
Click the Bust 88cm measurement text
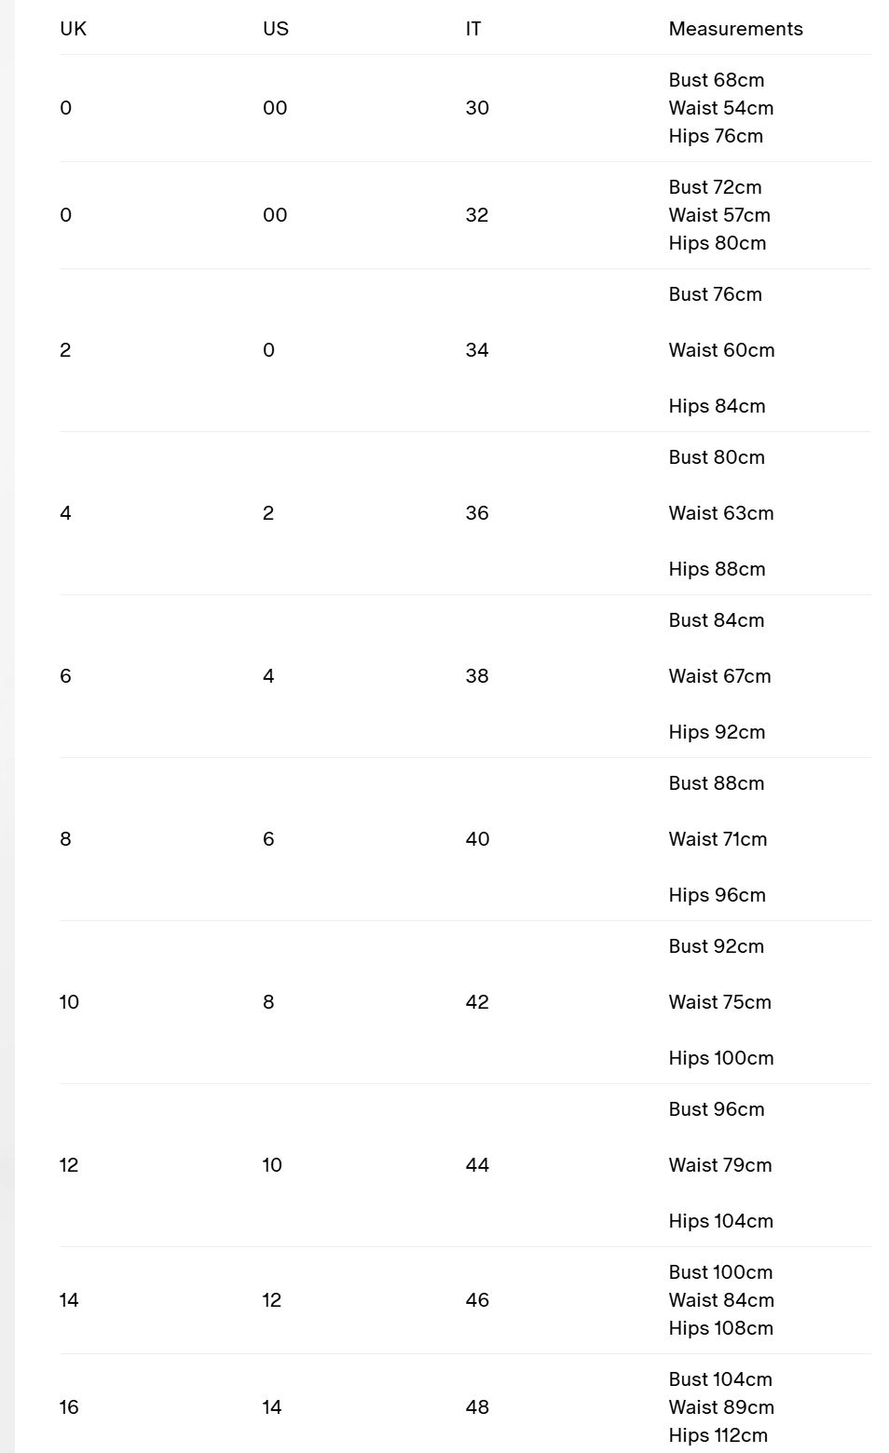716,783
